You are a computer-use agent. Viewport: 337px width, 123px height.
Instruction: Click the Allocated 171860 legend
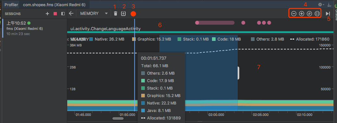(x=310, y=39)
